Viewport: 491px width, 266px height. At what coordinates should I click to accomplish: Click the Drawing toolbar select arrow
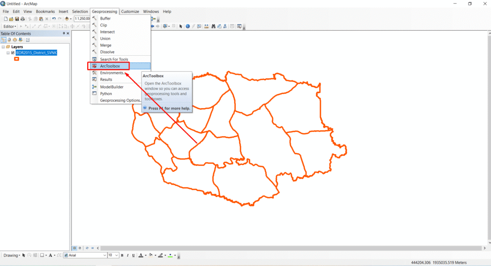coord(23,255)
